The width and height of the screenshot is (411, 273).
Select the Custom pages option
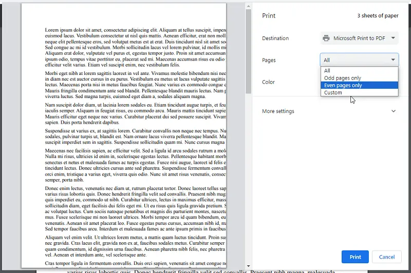pyautogui.click(x=359, y=92)
